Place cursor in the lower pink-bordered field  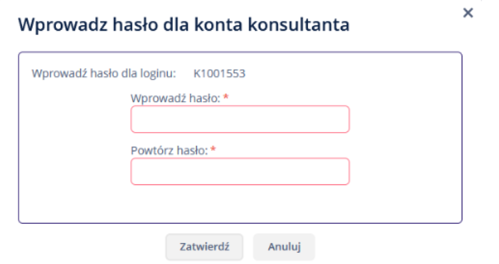[240, 171]
